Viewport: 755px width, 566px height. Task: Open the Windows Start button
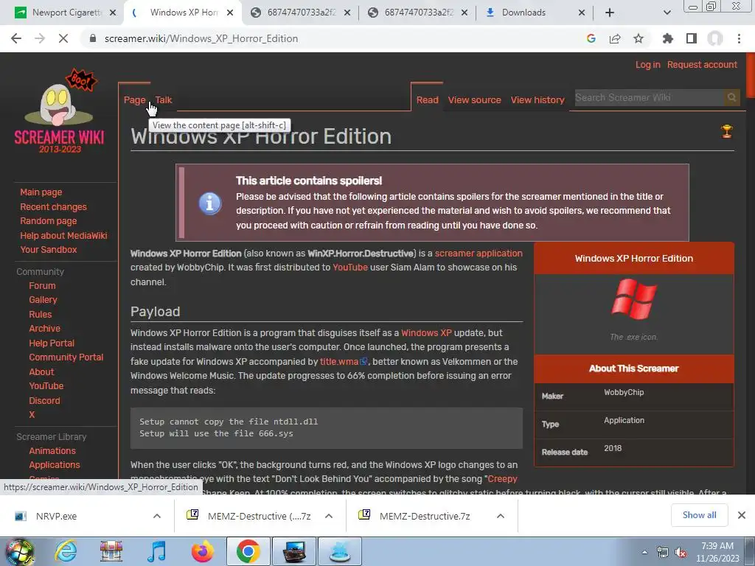[x=18, y=551]
